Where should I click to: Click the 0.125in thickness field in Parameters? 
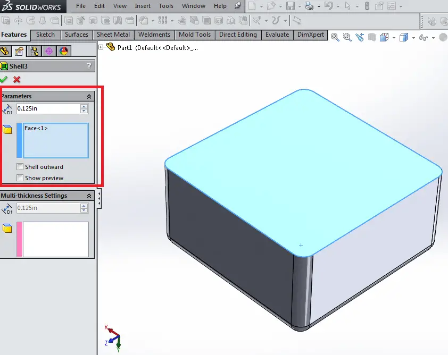48,109
